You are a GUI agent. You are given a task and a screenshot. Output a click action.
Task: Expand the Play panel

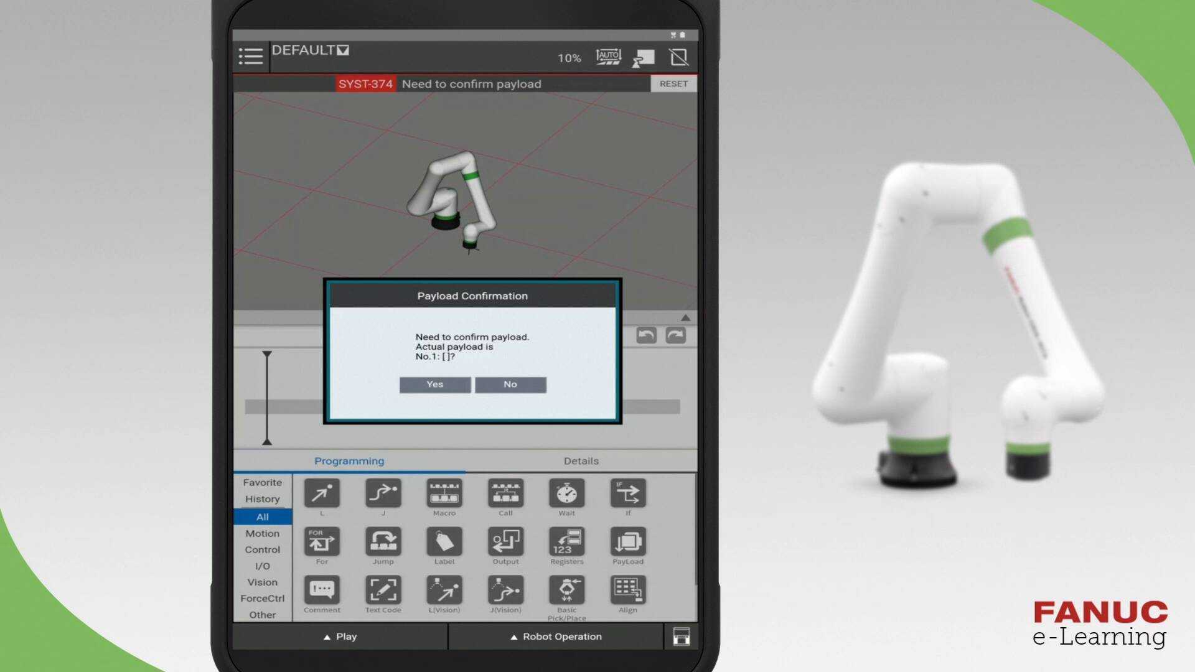click(x=340, y=637)
